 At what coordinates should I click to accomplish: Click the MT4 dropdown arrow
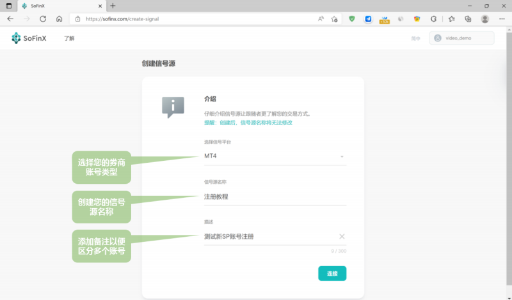(342, 156)
